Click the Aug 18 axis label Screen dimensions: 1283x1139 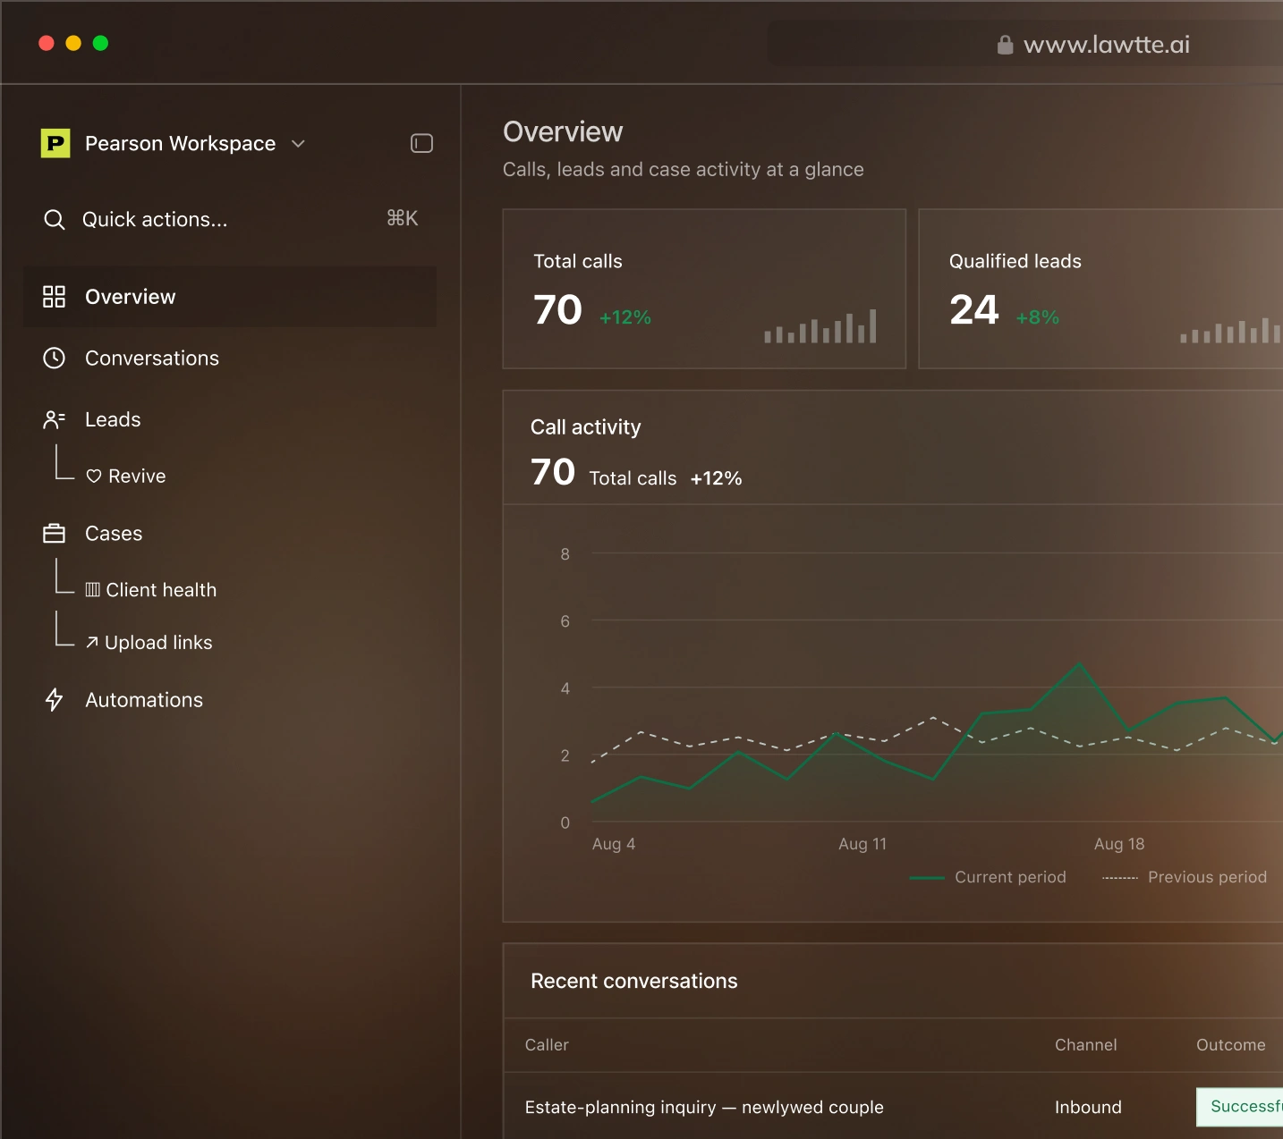tap(1119, 844)
